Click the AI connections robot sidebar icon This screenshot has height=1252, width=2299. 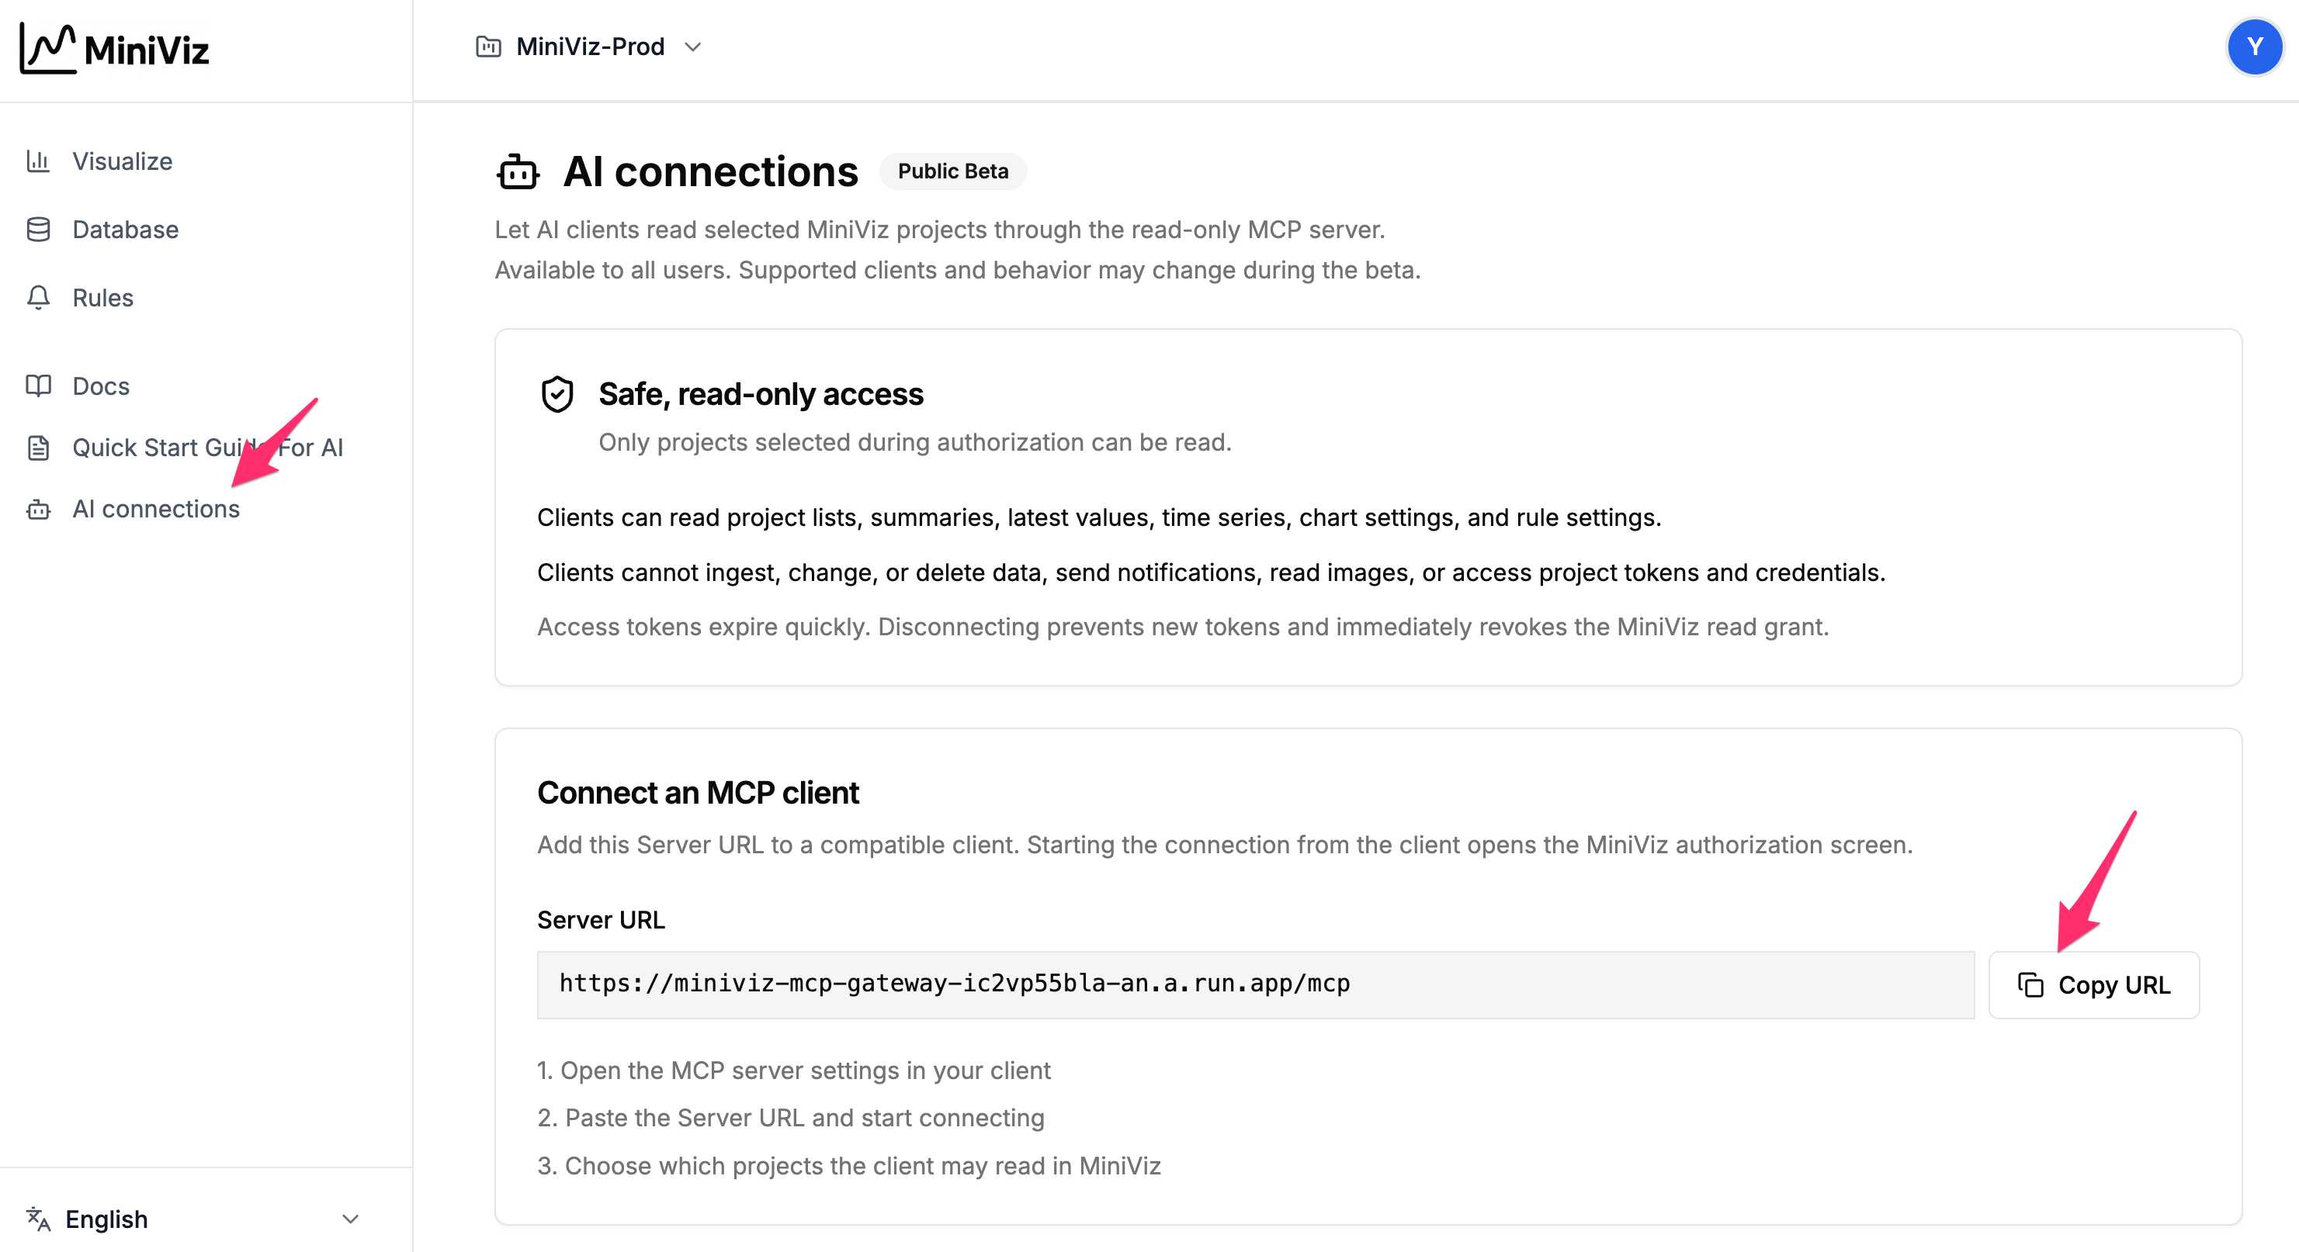pos(38,508)
